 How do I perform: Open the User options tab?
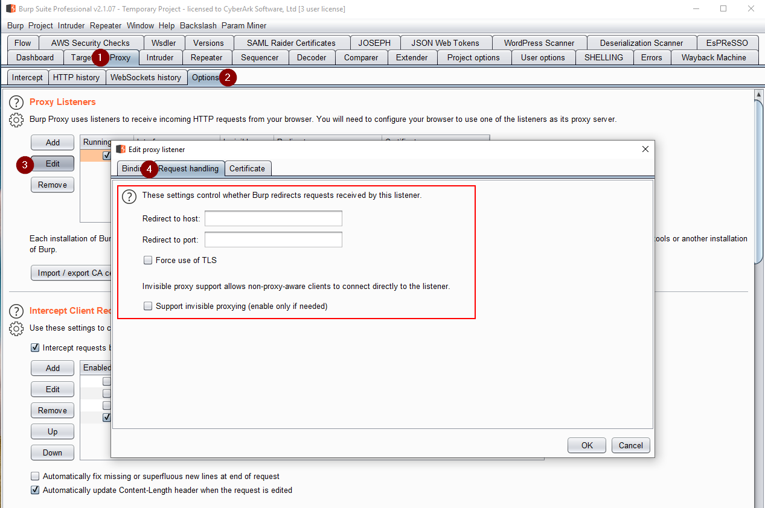coord(543,57)
